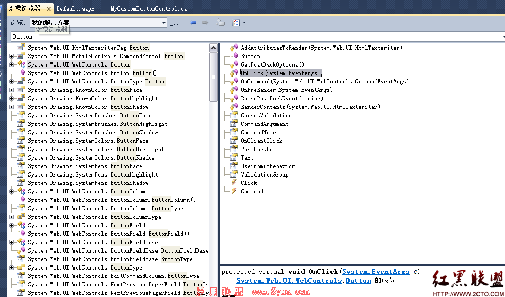Screen dimensions: 505x297
Task: Click the search box containing Button
Action: (x=258, y=36)
